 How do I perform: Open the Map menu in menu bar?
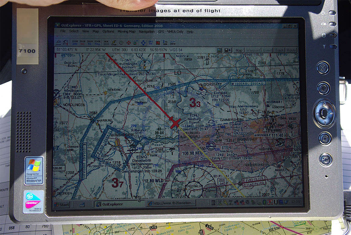pos(96,31)
